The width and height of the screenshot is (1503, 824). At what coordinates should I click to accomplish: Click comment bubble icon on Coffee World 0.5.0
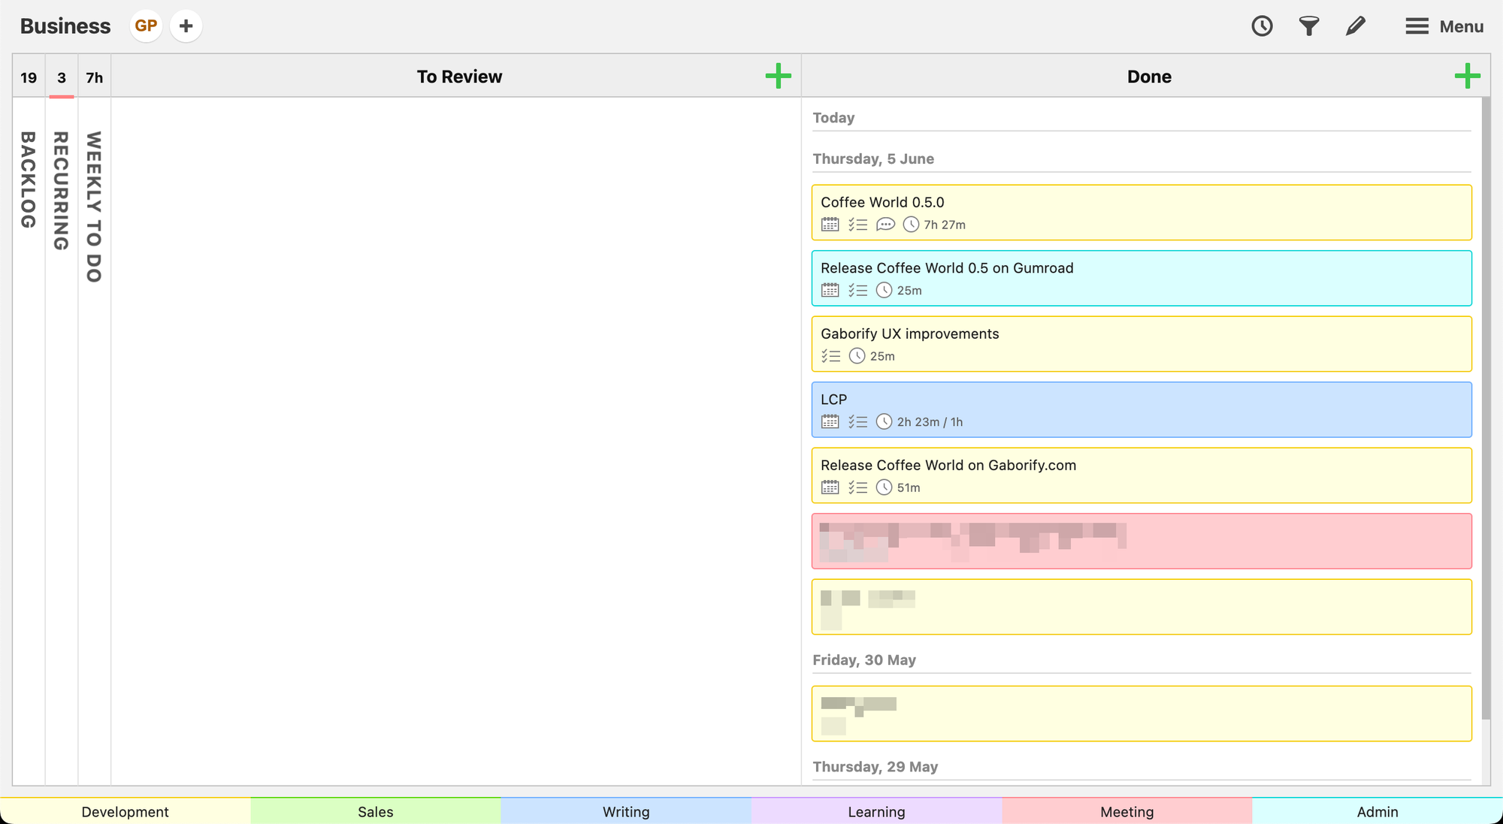[x=885, y=225]
